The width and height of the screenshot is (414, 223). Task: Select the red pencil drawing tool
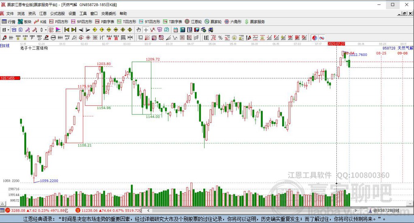[x=4, y=38]
